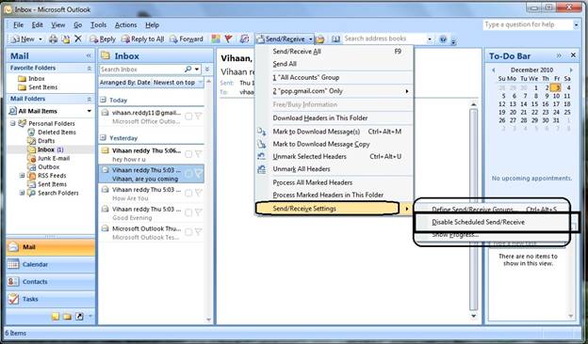Screen dimensions: 588x344
Task: Open the Address Book icon
Action: click(335, 39)
